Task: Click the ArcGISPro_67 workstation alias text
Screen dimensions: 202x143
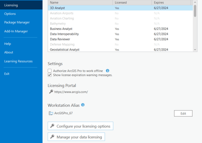Action: (x=63, y=113)
